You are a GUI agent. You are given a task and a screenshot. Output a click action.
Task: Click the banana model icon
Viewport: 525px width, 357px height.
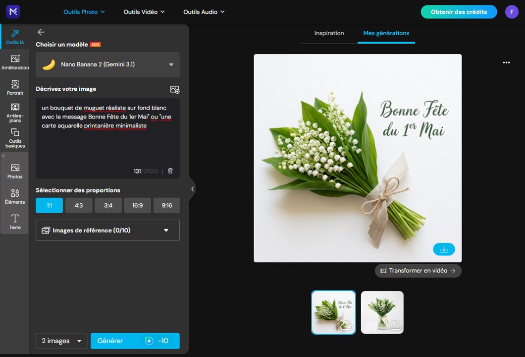(x=49, y=64)
